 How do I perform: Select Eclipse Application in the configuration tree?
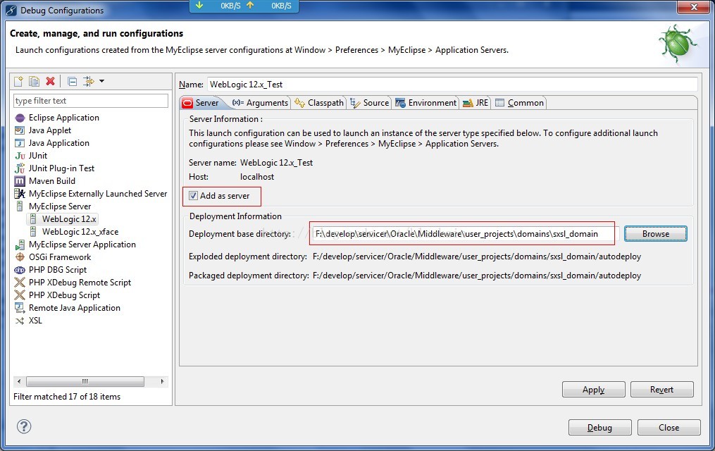coord(64,118)
